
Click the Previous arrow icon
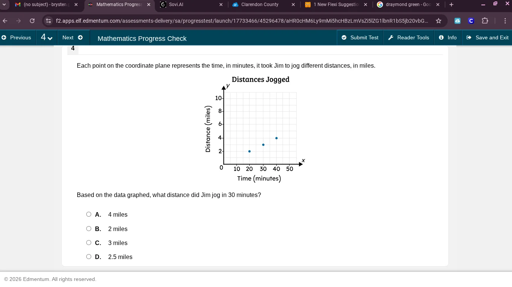click(x=4, y=37)
